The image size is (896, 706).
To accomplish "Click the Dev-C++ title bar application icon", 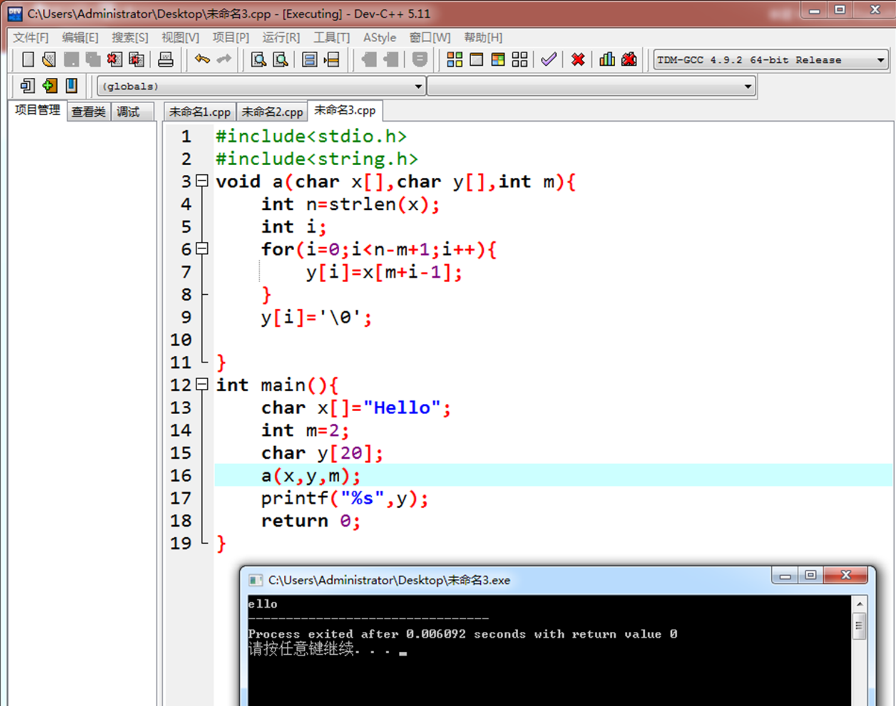I will click(15, 13).
